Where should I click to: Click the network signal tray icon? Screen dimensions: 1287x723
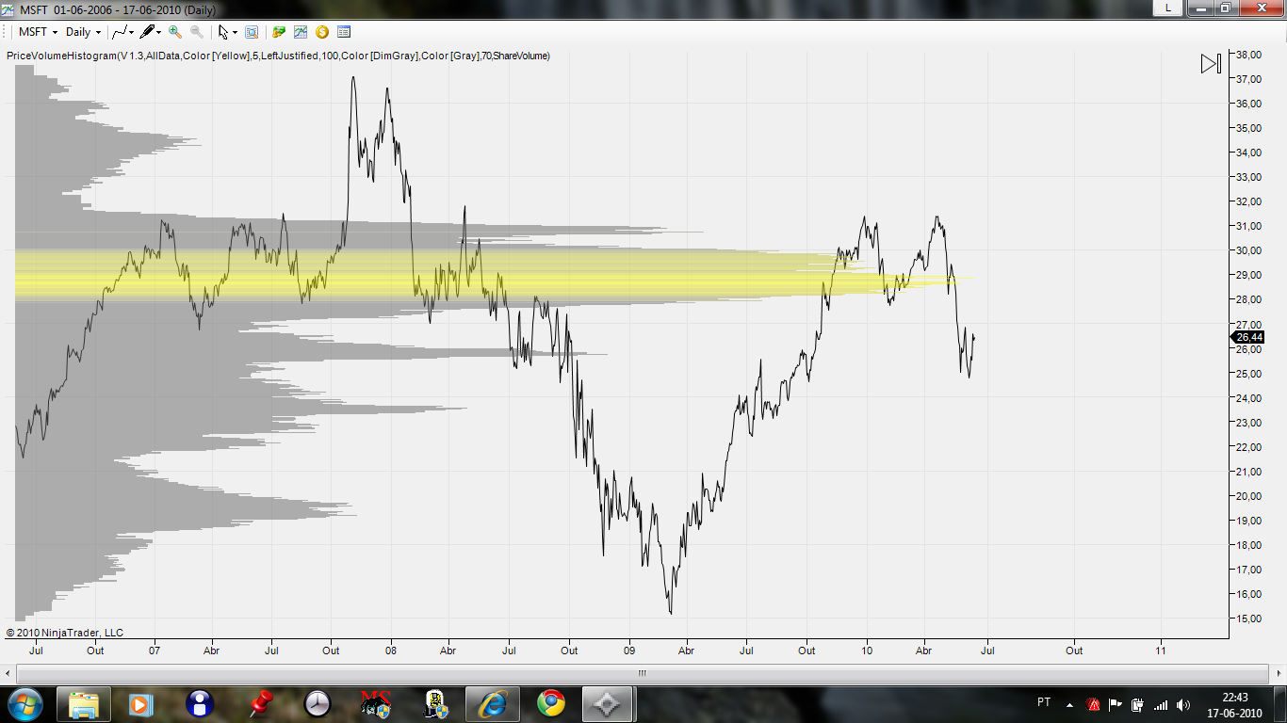[x=1161, y=704]
